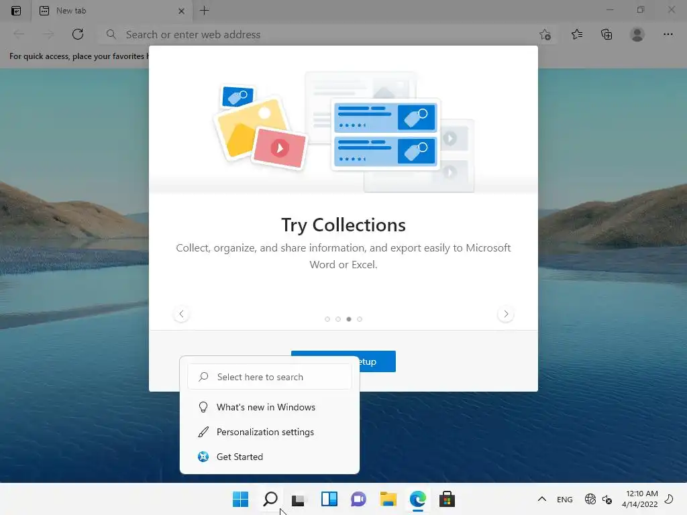Open Personalization settings entry
The height and width of the screenshot is (515, 687).
[270, 433]
